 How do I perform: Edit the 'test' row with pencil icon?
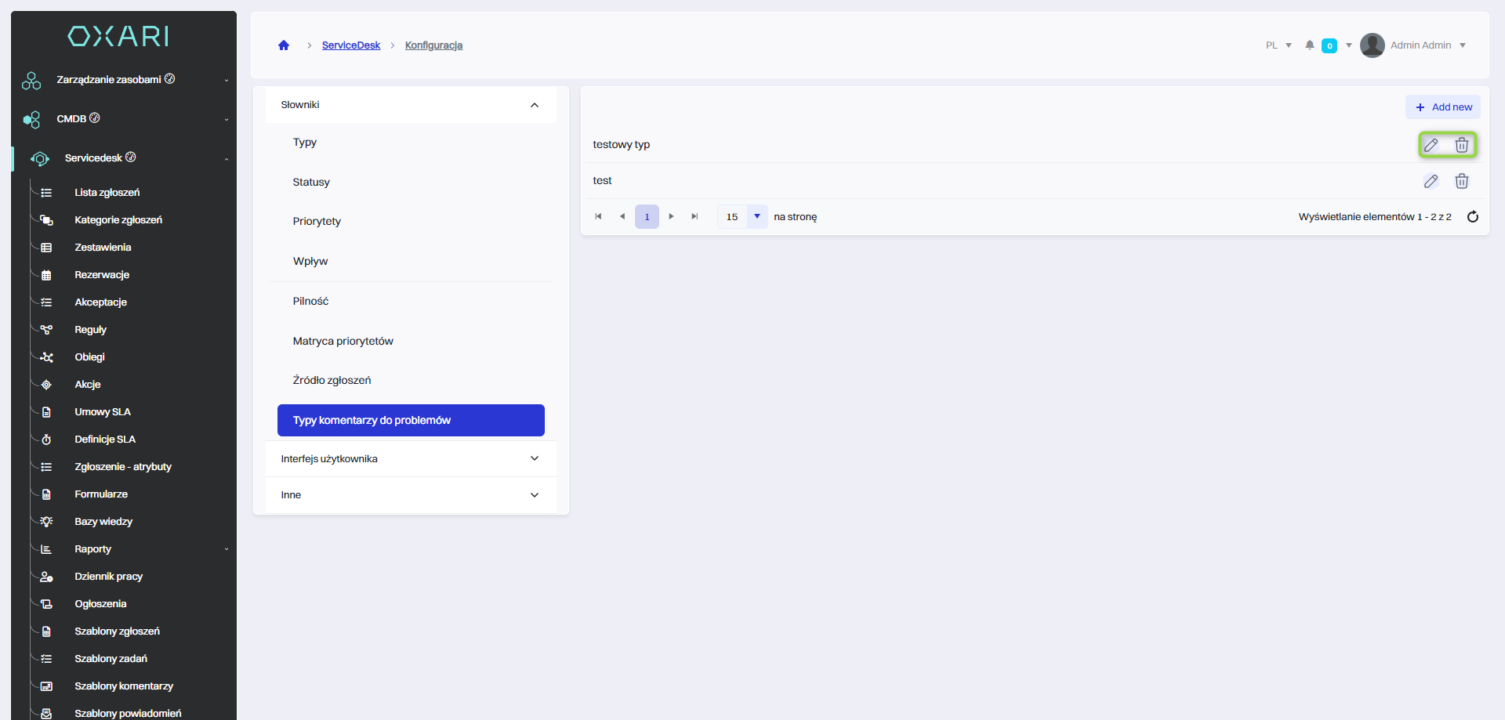(1431, 181)
